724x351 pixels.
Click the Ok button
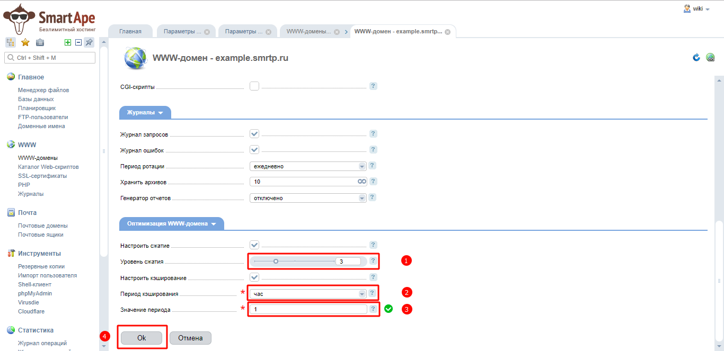coord(142,338)
